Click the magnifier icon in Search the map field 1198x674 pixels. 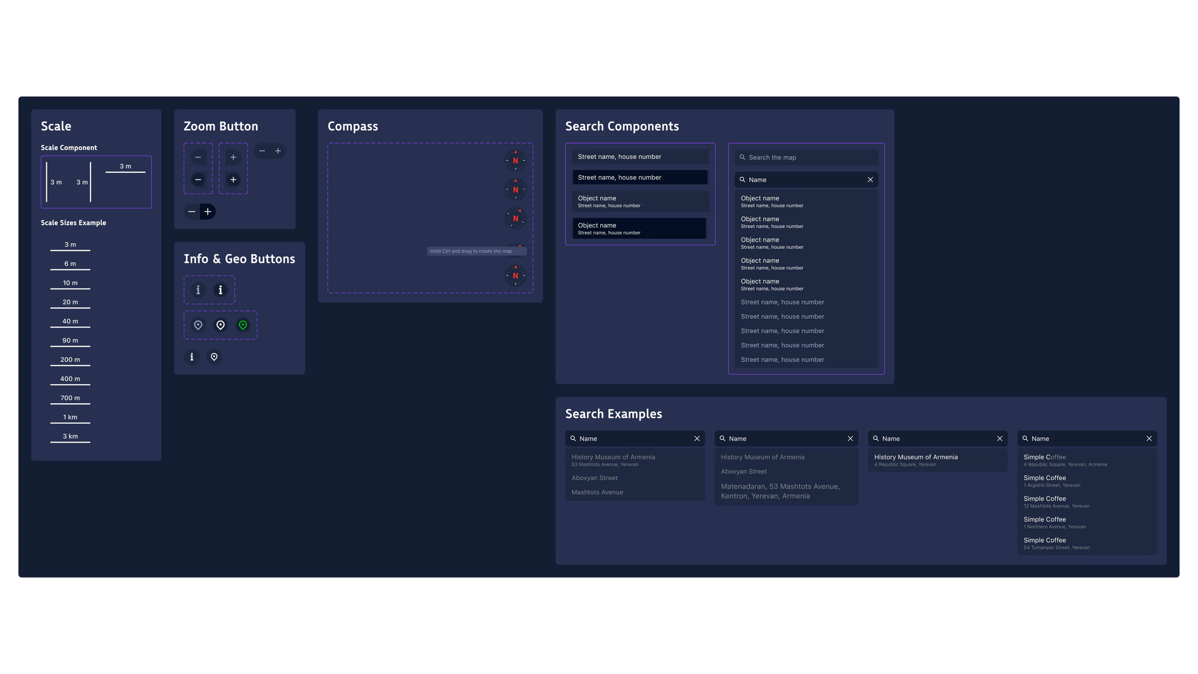pyautogui.click(x=742, y=157)
